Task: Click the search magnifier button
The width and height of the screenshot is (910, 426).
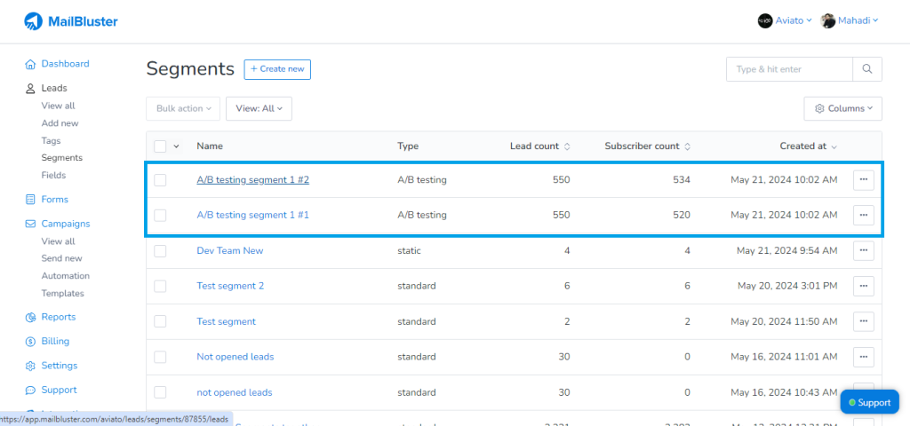Action: tap(867, 69)
